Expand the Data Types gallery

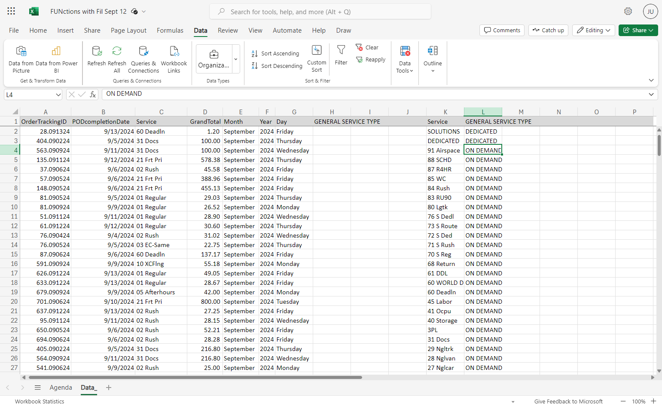(x=236, y=59)
